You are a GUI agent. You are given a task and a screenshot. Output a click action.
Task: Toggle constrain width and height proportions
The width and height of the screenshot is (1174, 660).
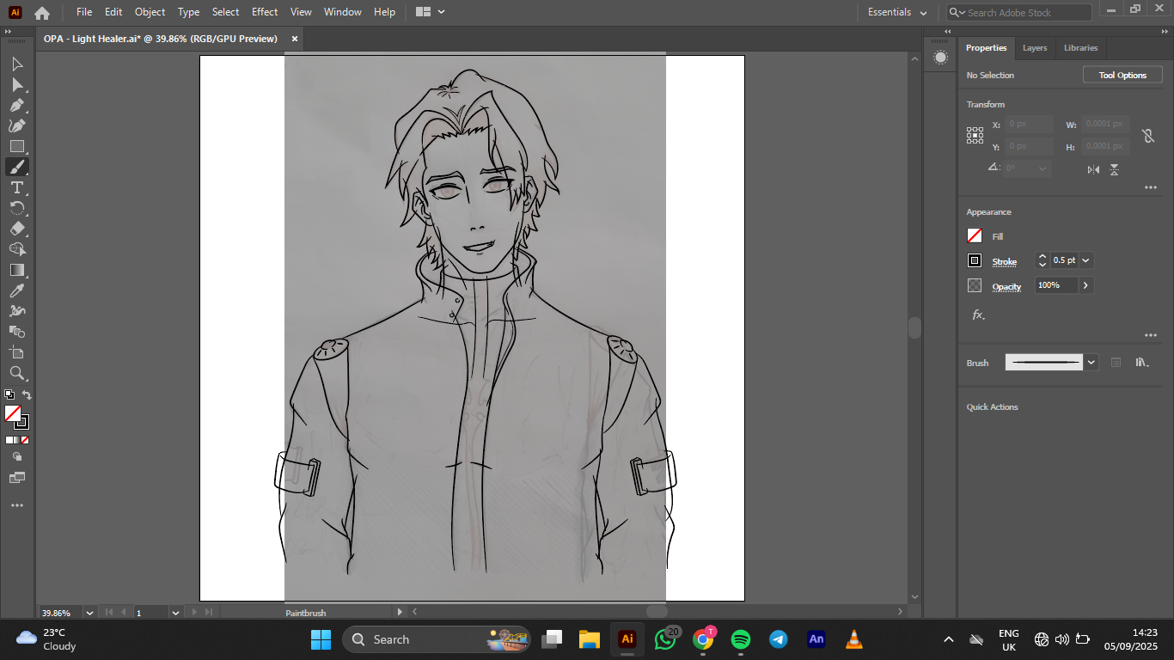1147,136
